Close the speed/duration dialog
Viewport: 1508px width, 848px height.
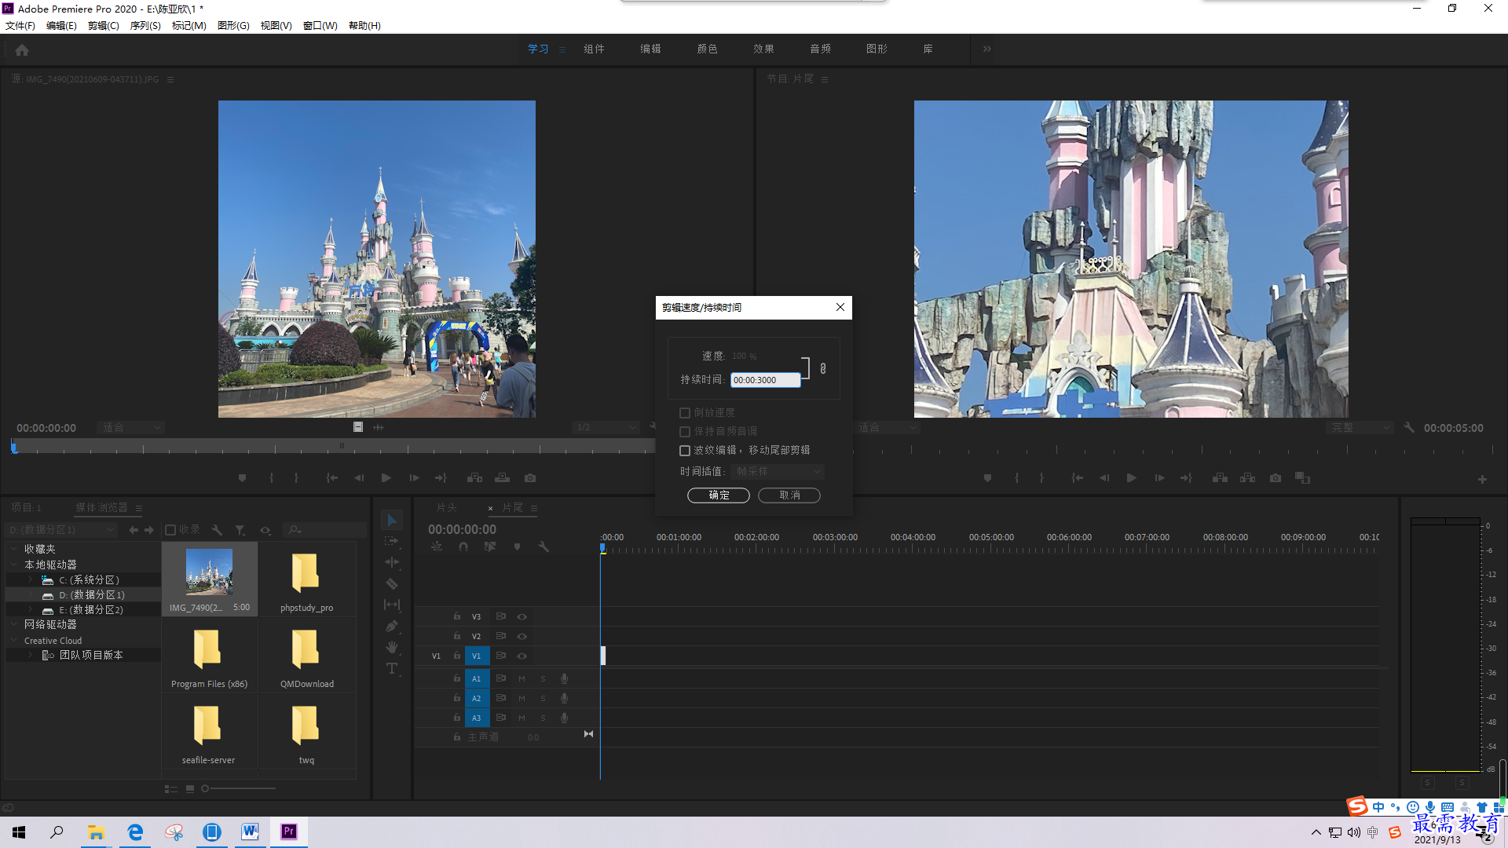click(840, 307)
